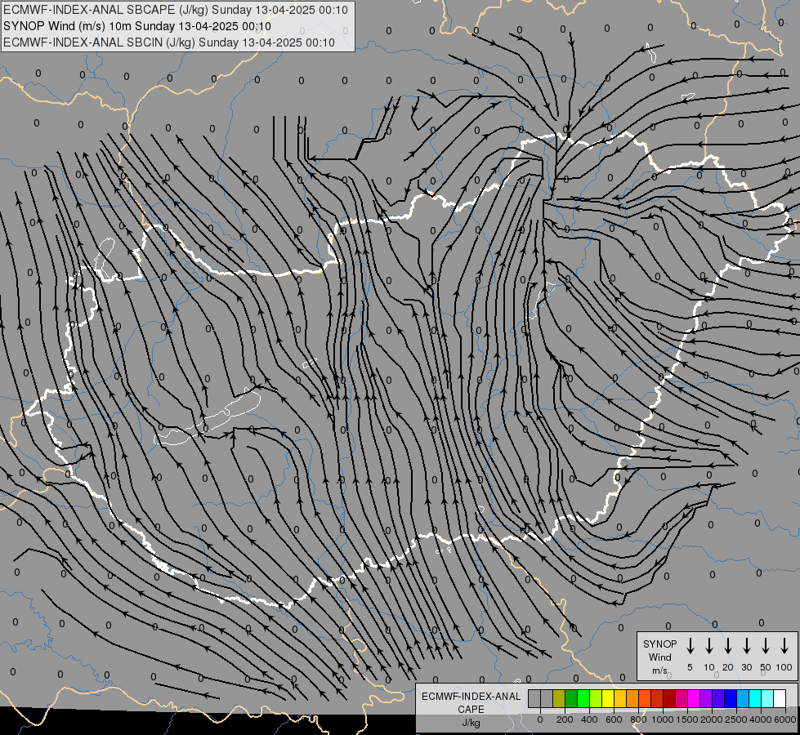Select the pure blue swatch before 2500 tick

[731, 698]
